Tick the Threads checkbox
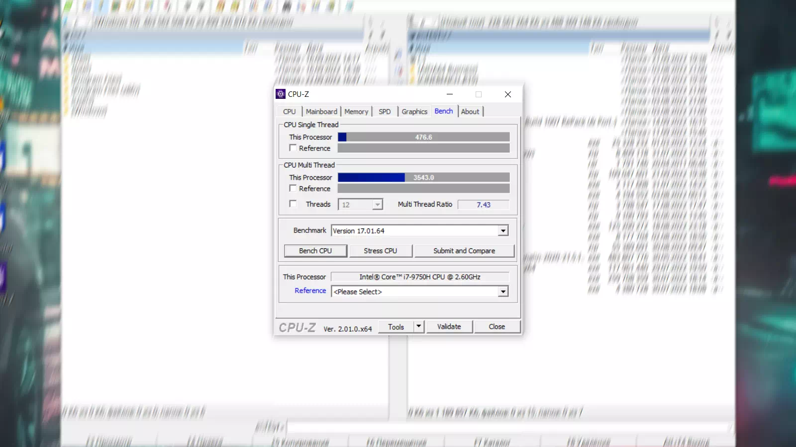Image resolution: width=796 pixels, height=447 pixels. click(293, 204)
